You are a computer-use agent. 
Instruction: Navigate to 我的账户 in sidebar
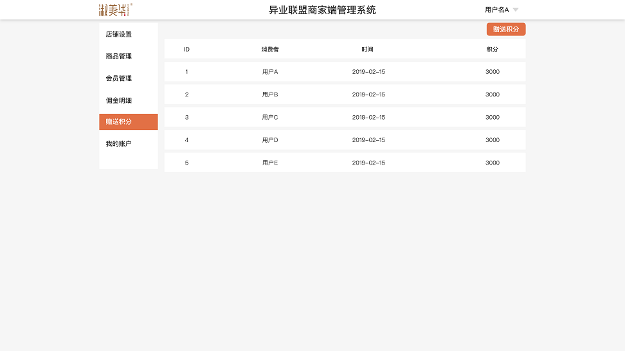pos(119,144)
